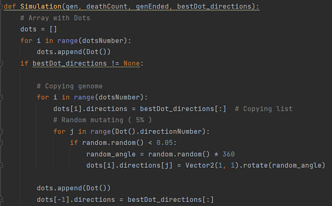Collapse the Simulation function fold marker
The image size is (332, 206).
click(x=1, y=7)
